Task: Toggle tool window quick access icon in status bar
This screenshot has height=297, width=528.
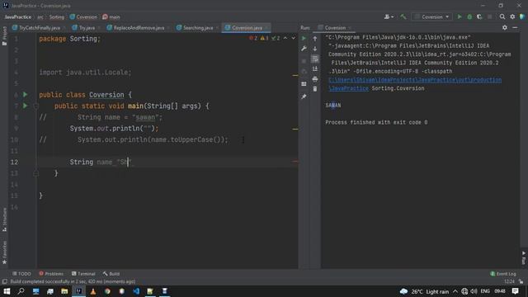Action: point(4,281)
